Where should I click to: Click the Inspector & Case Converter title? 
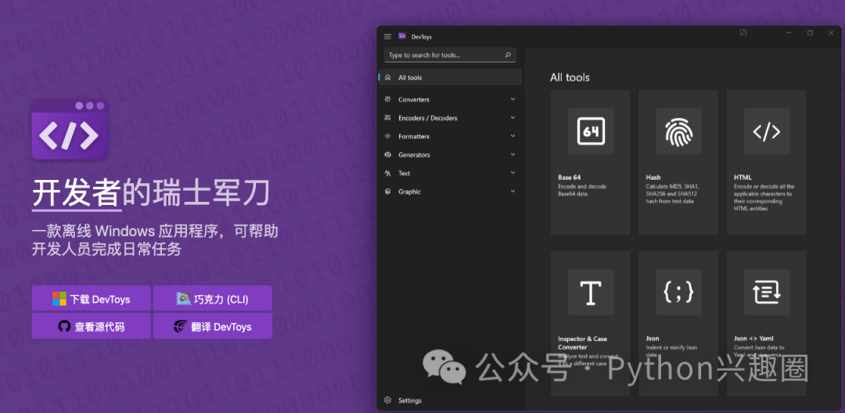click(583, 343)
